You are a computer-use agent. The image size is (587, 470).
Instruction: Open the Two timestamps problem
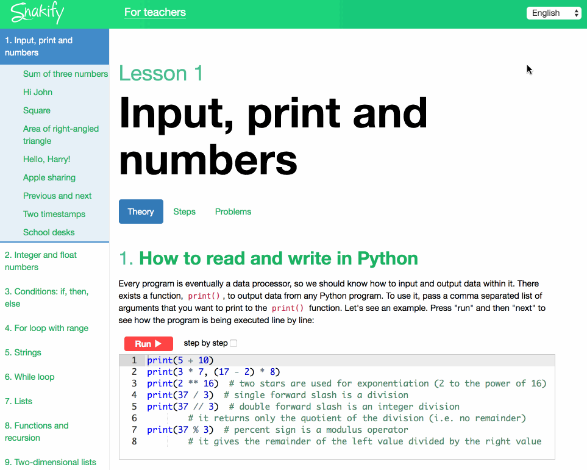click(x=54, y=214)
